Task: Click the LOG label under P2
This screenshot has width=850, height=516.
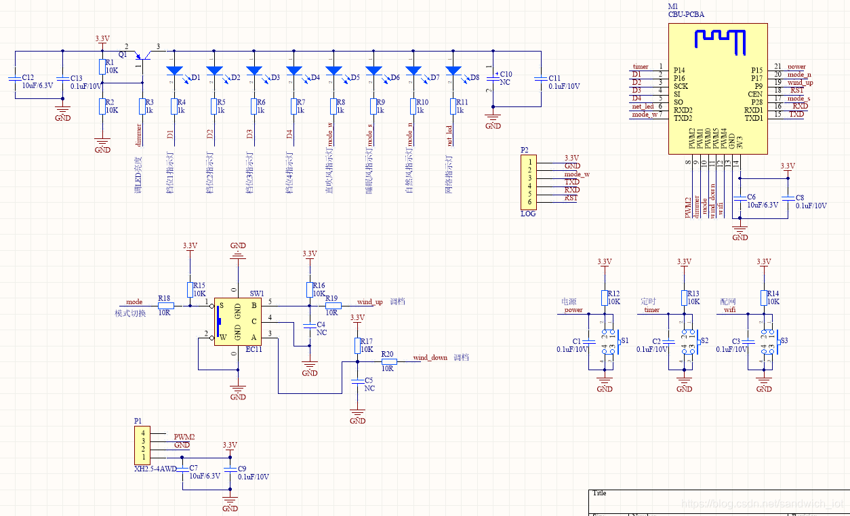Action: [x=528, y=214]
